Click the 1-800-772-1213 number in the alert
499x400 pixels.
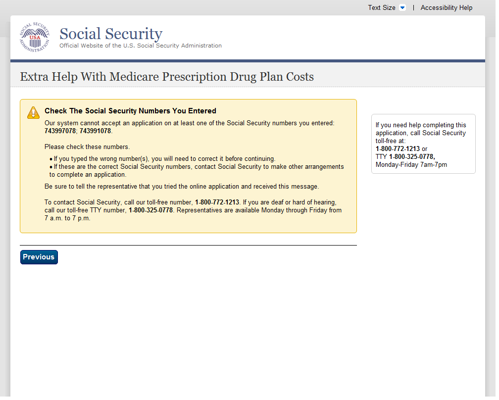pos(217,202)
